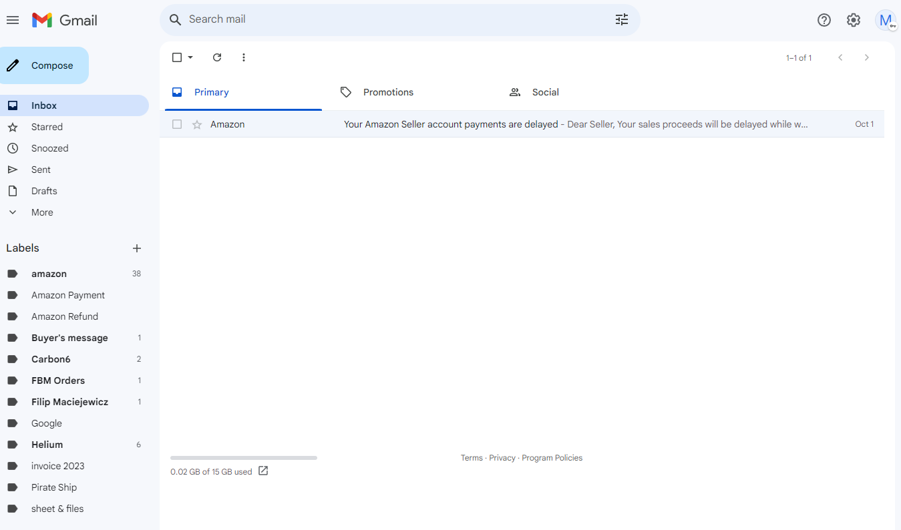Open the Privacy link
The image size is (901, 530).
(502, 458)
